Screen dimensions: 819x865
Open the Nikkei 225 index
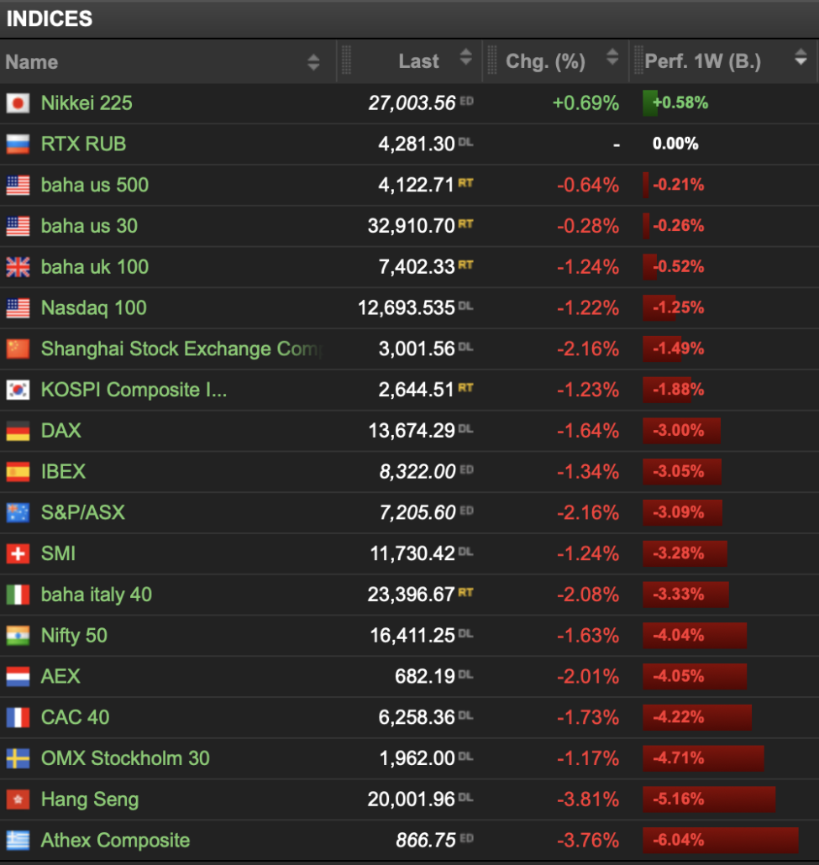click(x=87, y=103)
